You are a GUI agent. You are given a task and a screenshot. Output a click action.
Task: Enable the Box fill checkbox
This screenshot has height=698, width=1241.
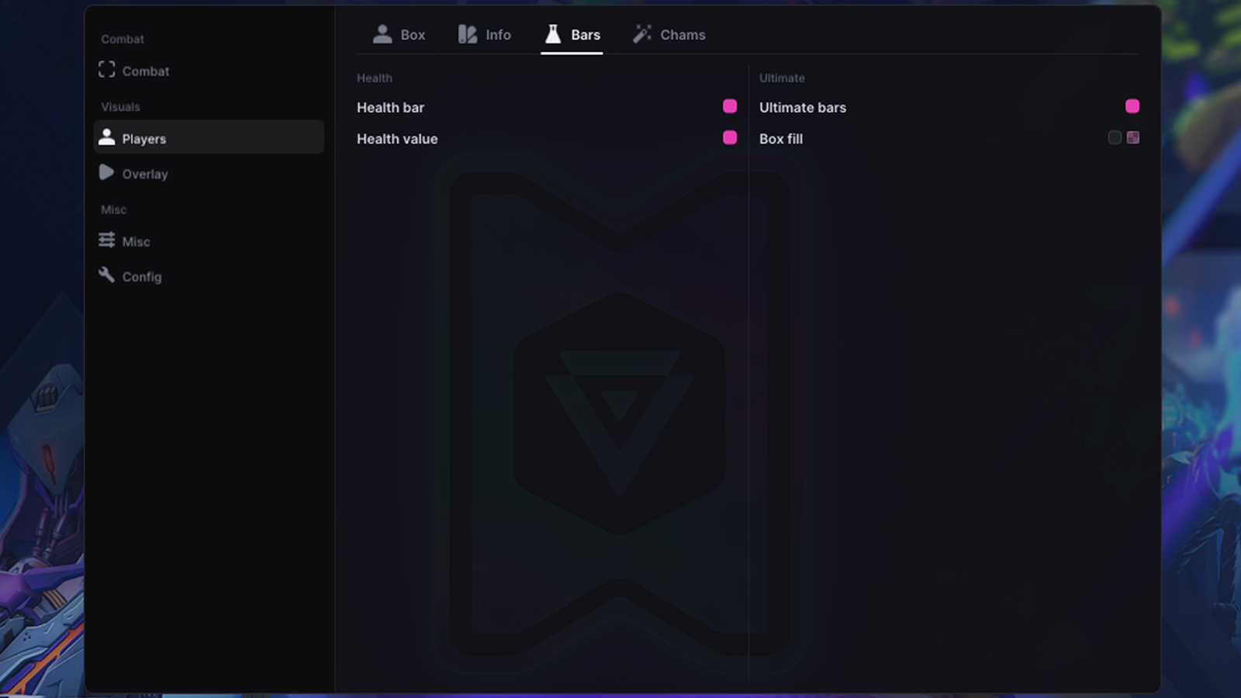pyautogui.click(x=1115, y=137)
